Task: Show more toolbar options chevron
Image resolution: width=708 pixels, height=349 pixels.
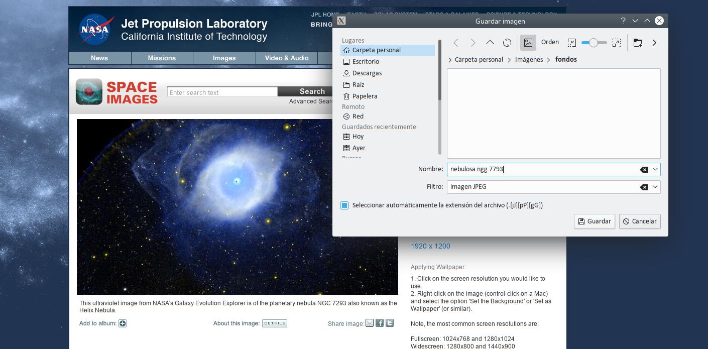Action: point(654,43)
